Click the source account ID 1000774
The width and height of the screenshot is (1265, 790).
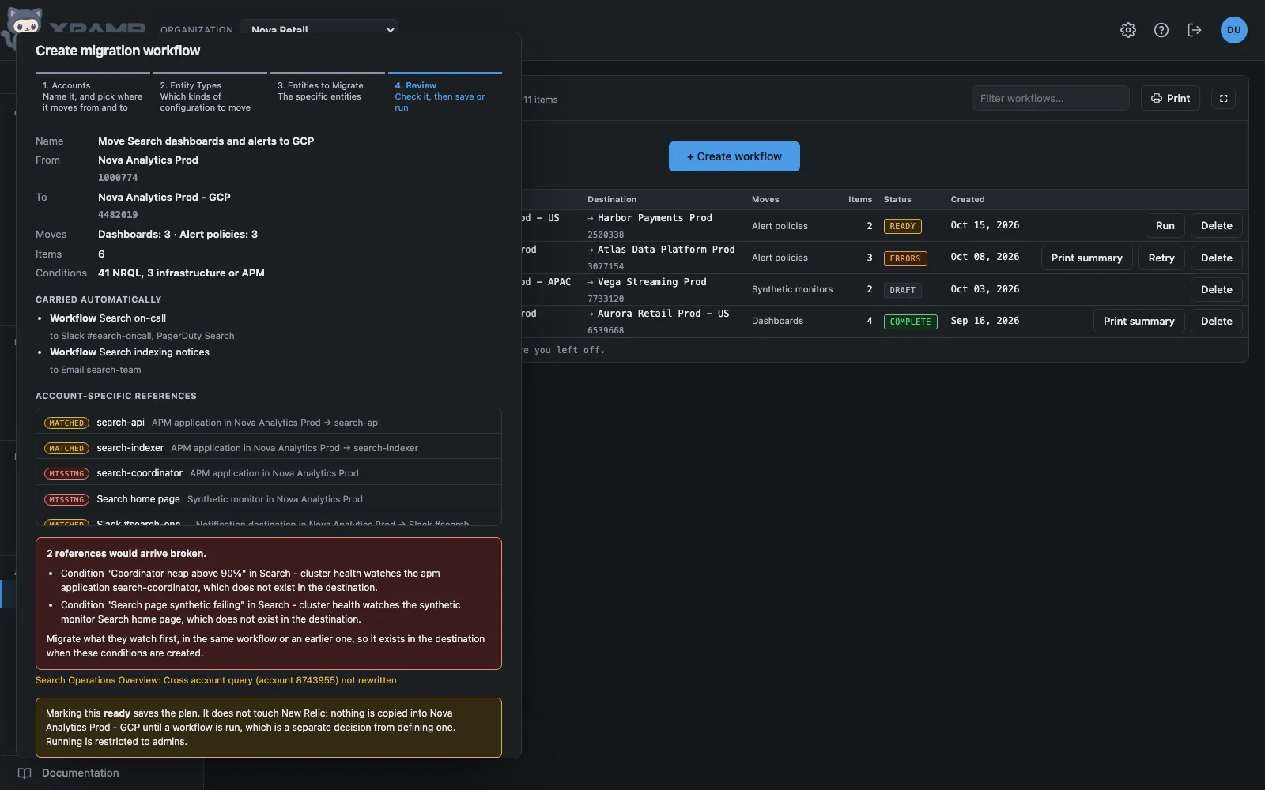pos(118,178)
